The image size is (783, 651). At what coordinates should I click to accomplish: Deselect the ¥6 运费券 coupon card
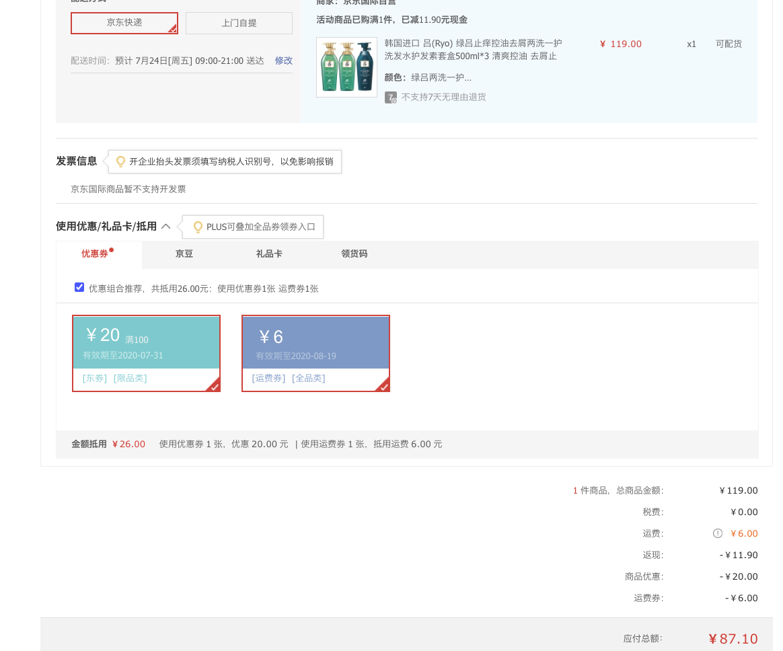315,353
